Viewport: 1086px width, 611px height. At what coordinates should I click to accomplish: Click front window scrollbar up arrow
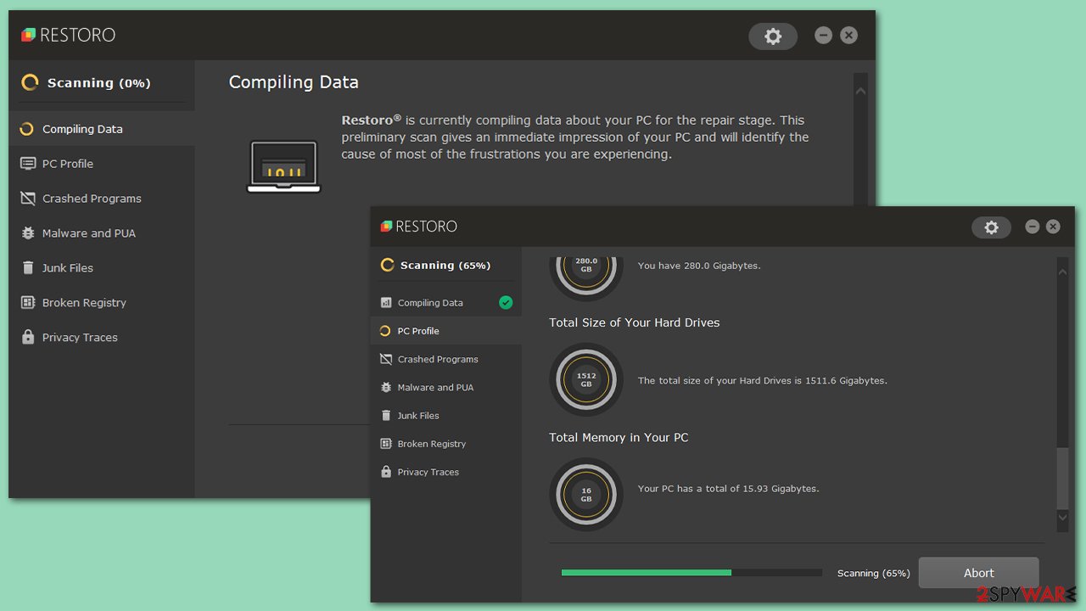coord(1063,272)
